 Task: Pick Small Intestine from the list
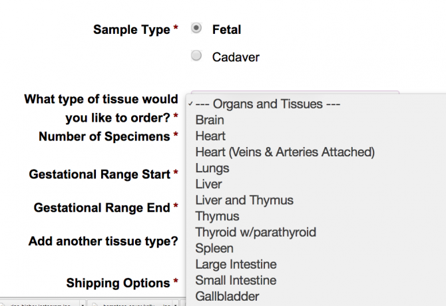[x=236, y=280]
